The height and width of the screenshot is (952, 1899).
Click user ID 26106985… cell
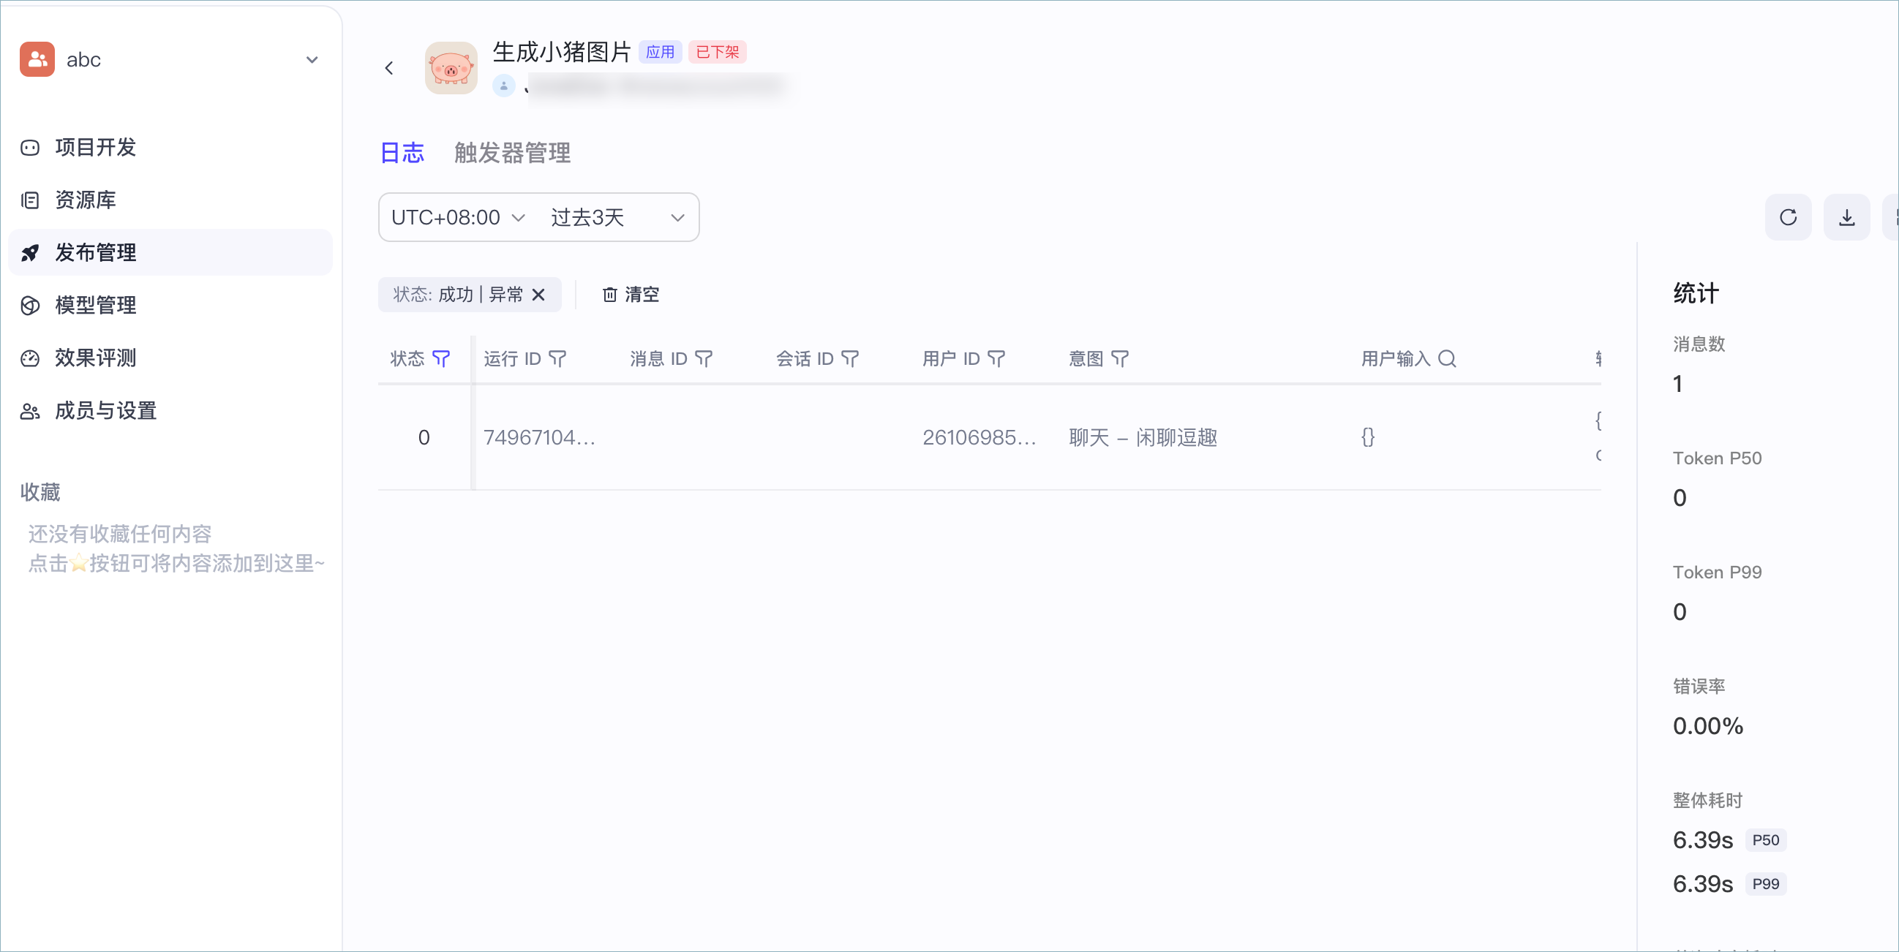pyautogui.click(x=979, y=438)
